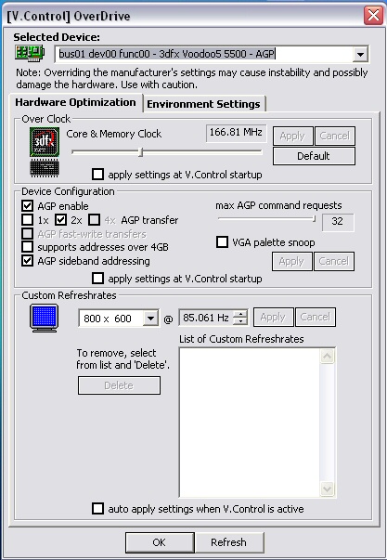Click the blue monitor icon in Custom Refreshrates
Viewport: 387px width, 560px height.
click(x=44, y=318)
